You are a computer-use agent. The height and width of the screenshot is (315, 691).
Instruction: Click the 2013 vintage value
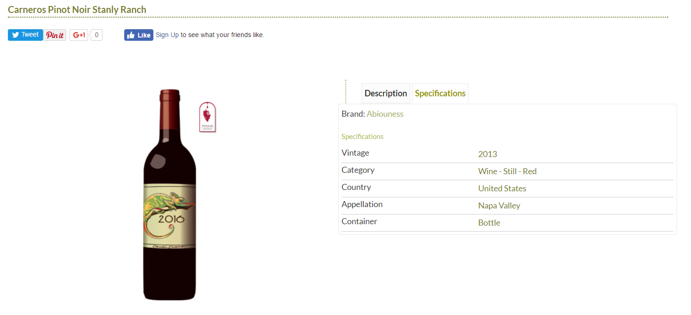click(488, 154)
